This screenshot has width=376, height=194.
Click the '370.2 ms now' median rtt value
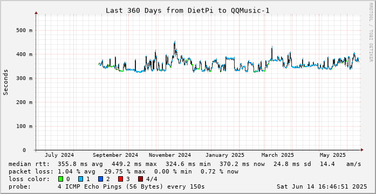pyautogui.click(x=242, y=164)
